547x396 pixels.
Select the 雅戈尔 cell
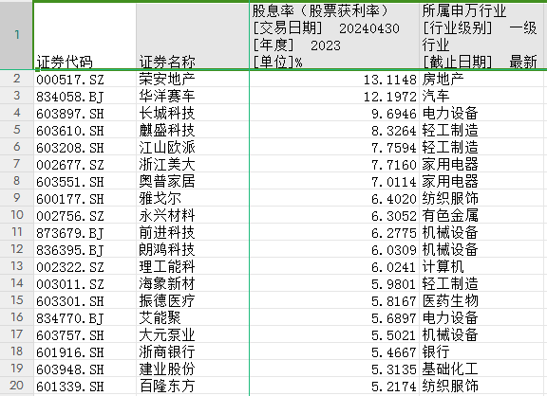point(193,198)
